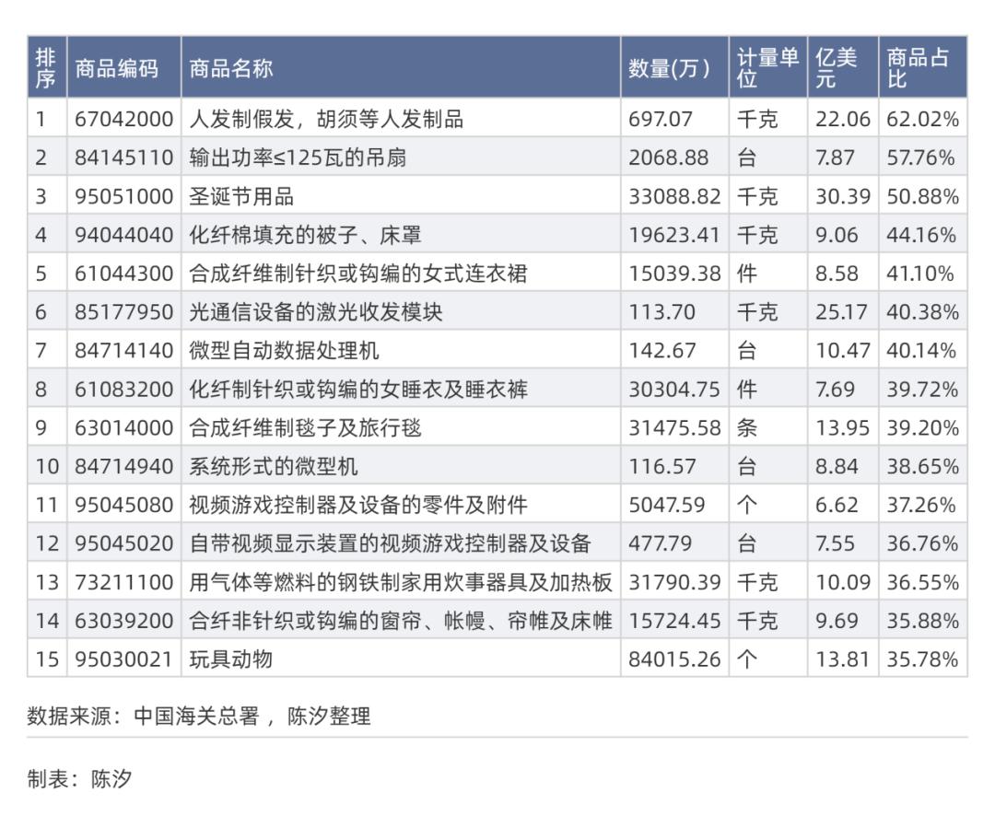Image resolution: width=995 pixels, height=828 pixels.
Task: Click the 排序 column header
Action: click(x=46, y=68)
